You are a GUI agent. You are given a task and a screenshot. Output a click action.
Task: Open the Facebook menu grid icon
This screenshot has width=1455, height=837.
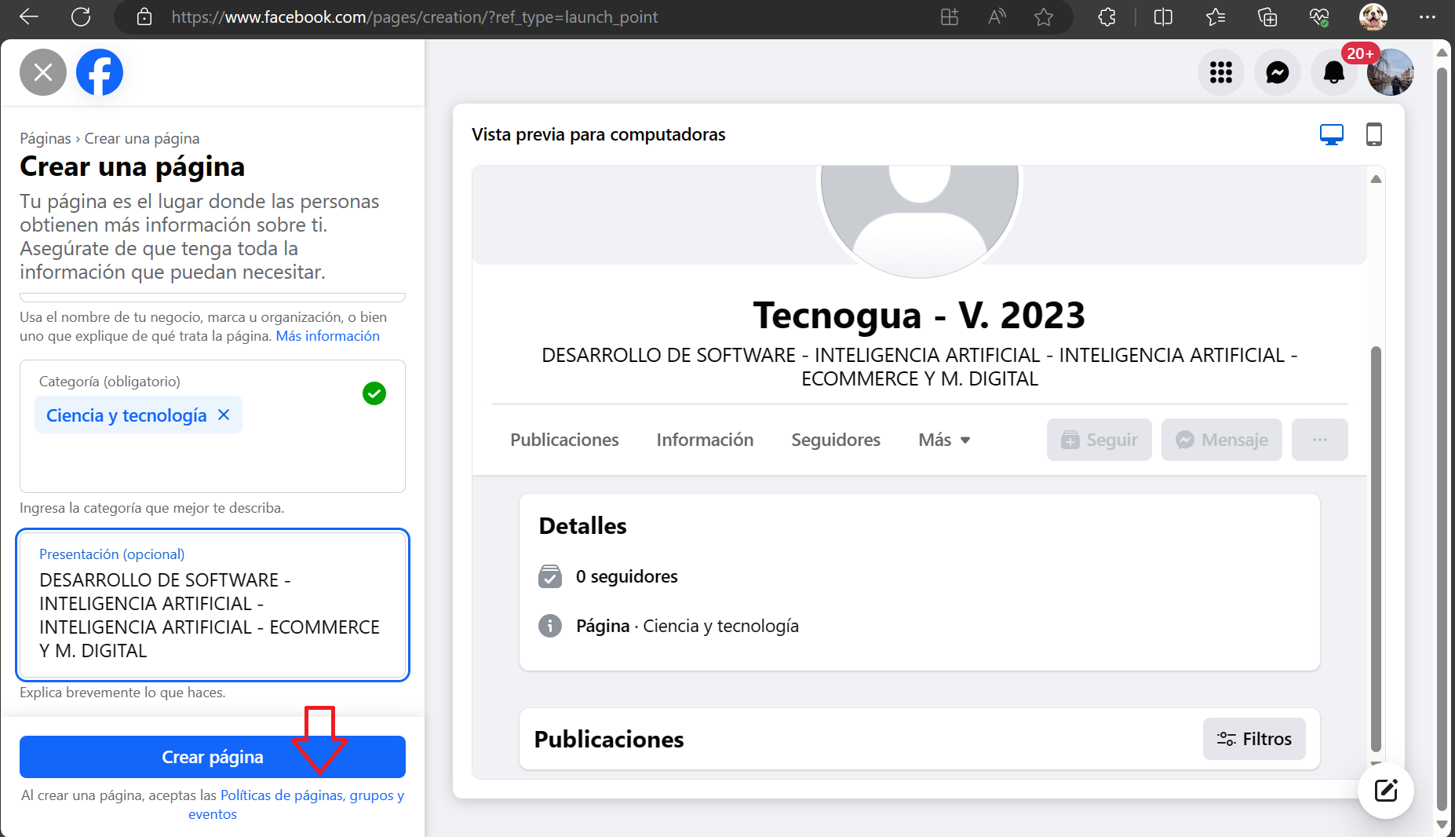(x=1220, y=73)
